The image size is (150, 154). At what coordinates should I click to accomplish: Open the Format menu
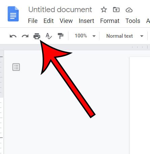[110, 21]
